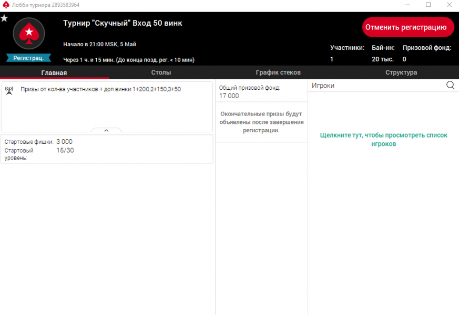The height and width of the screenshot is (315, 459).
Task: Collapse the tournament description panel chevron
Action: (106, 130)
